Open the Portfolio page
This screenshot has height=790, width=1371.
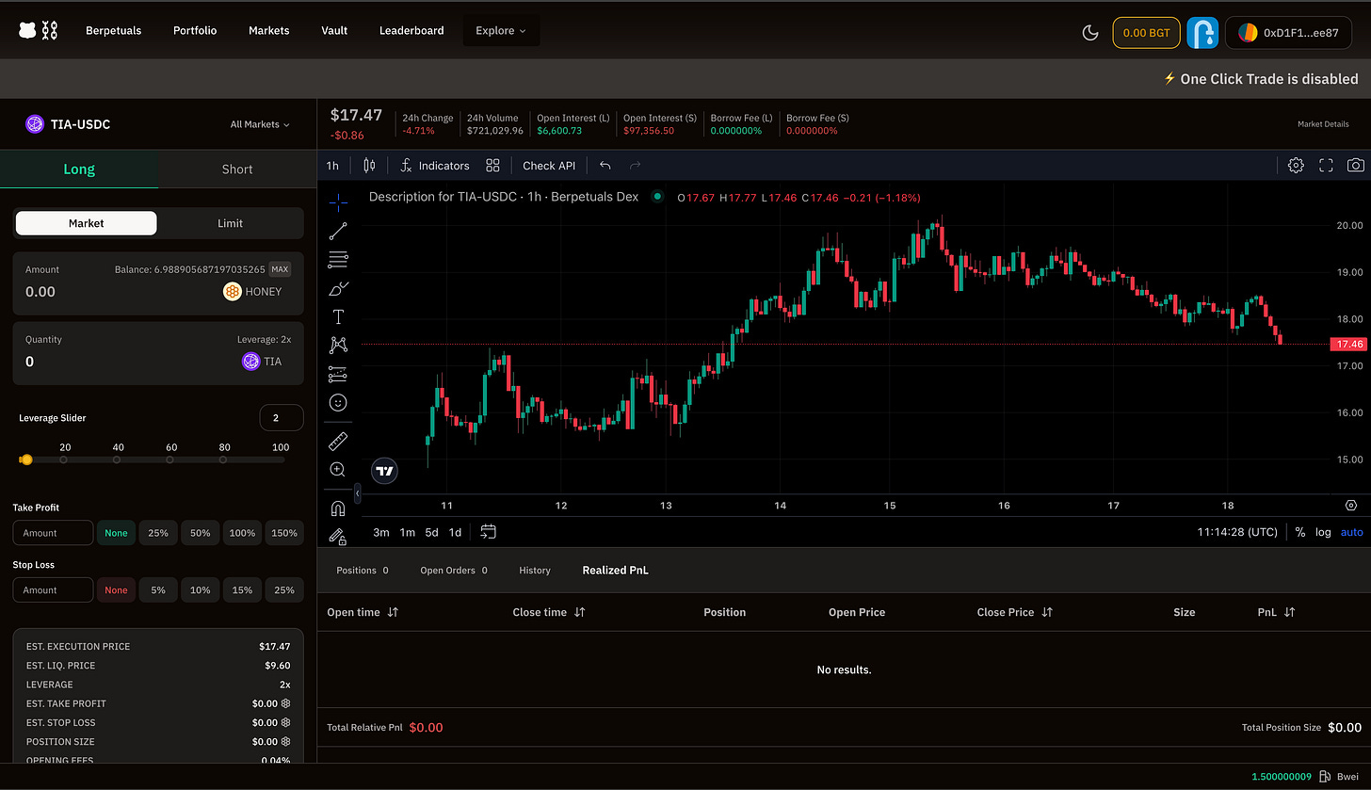(x=195, y=31)
